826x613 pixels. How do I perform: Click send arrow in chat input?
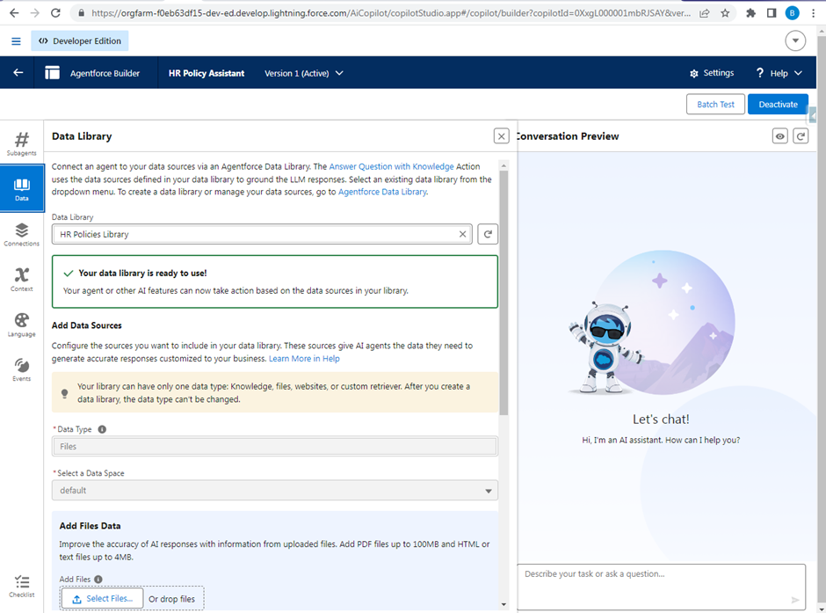pos(795,600)
